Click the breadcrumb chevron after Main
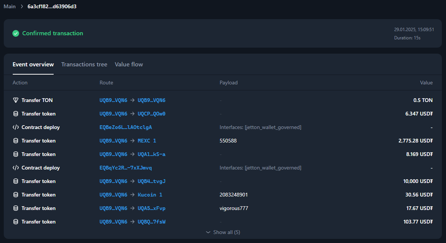446x243 pixels. (x=22, y=6)
